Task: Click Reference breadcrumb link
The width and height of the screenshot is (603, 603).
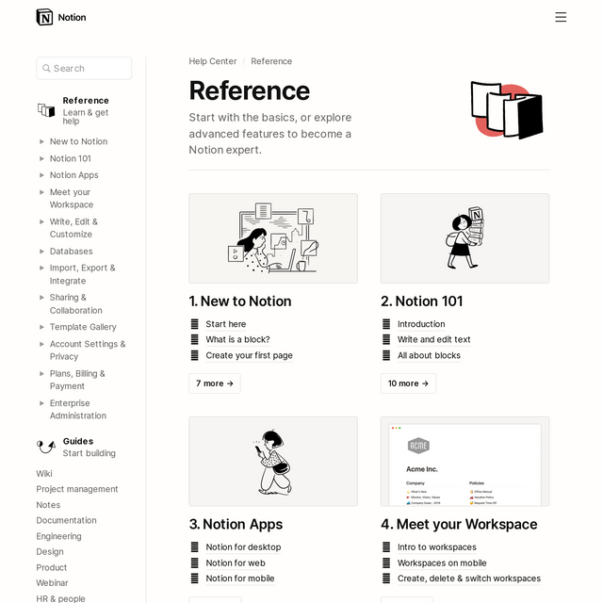Action: (271, 61)
